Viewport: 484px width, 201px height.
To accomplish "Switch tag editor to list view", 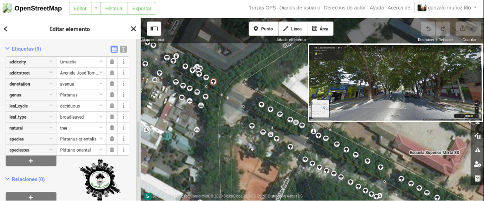I will click(114, 49).
